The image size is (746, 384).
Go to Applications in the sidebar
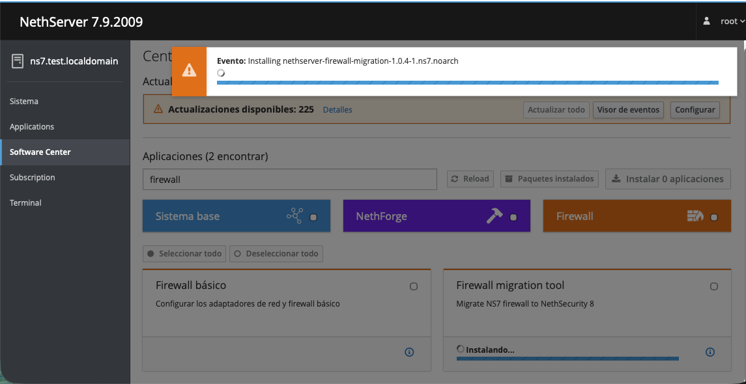point(32,127)
